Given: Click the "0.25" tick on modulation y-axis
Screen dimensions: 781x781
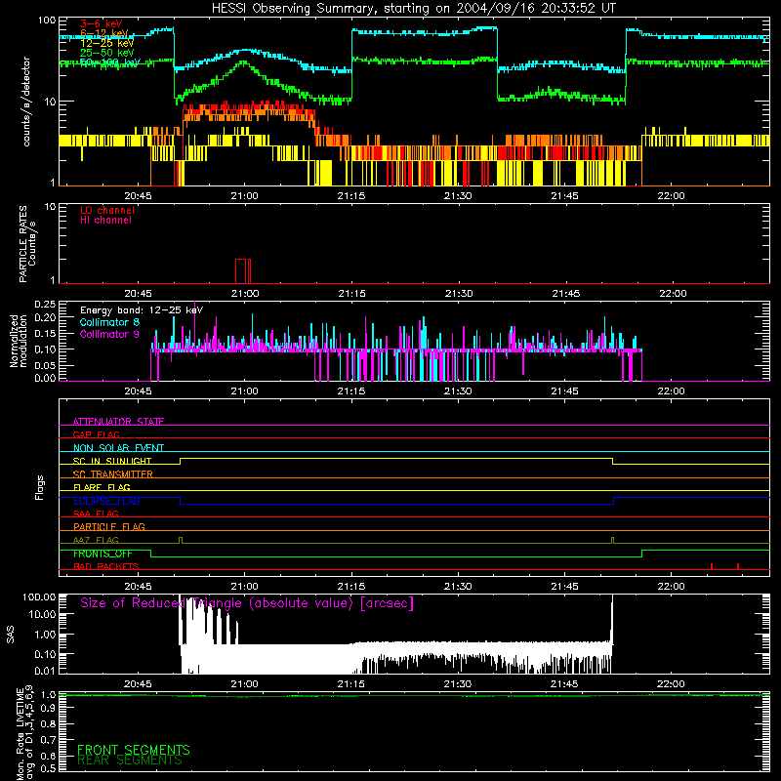Looking at the screenshot, I should click(x=45, y=305).
